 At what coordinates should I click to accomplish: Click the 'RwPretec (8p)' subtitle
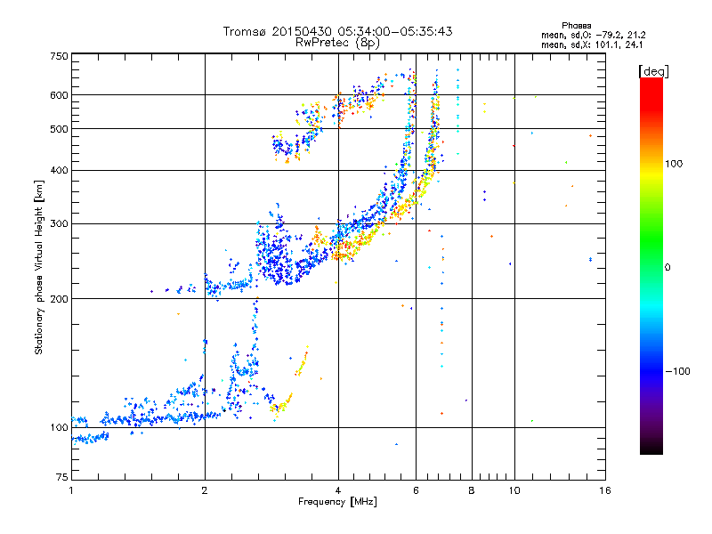tap(337, 43)
